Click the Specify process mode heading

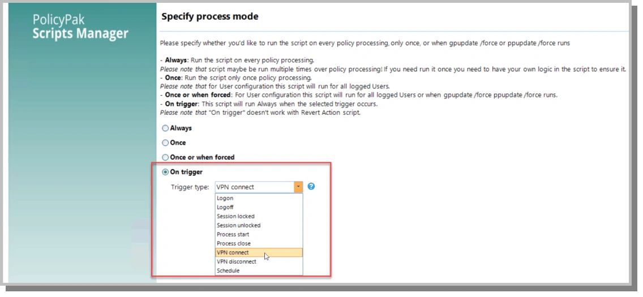point(209,17)
